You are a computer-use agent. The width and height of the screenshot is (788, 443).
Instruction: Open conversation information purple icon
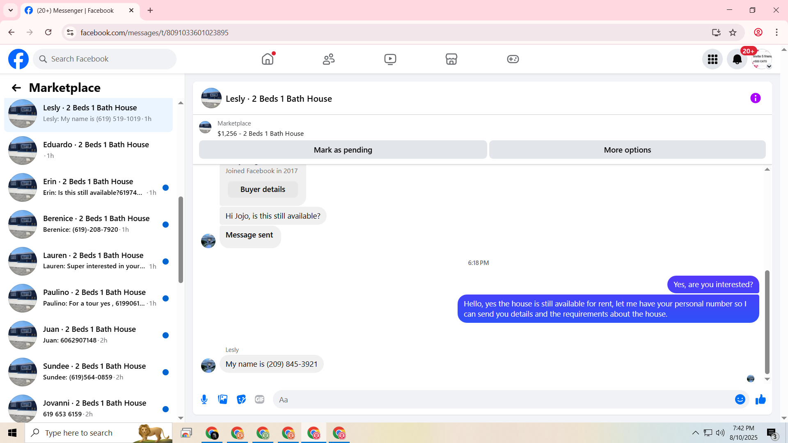coord(755,98)
